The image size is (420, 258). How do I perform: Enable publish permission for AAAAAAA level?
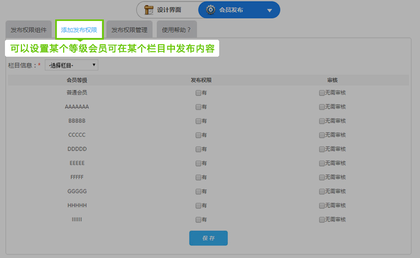(198, 107)
